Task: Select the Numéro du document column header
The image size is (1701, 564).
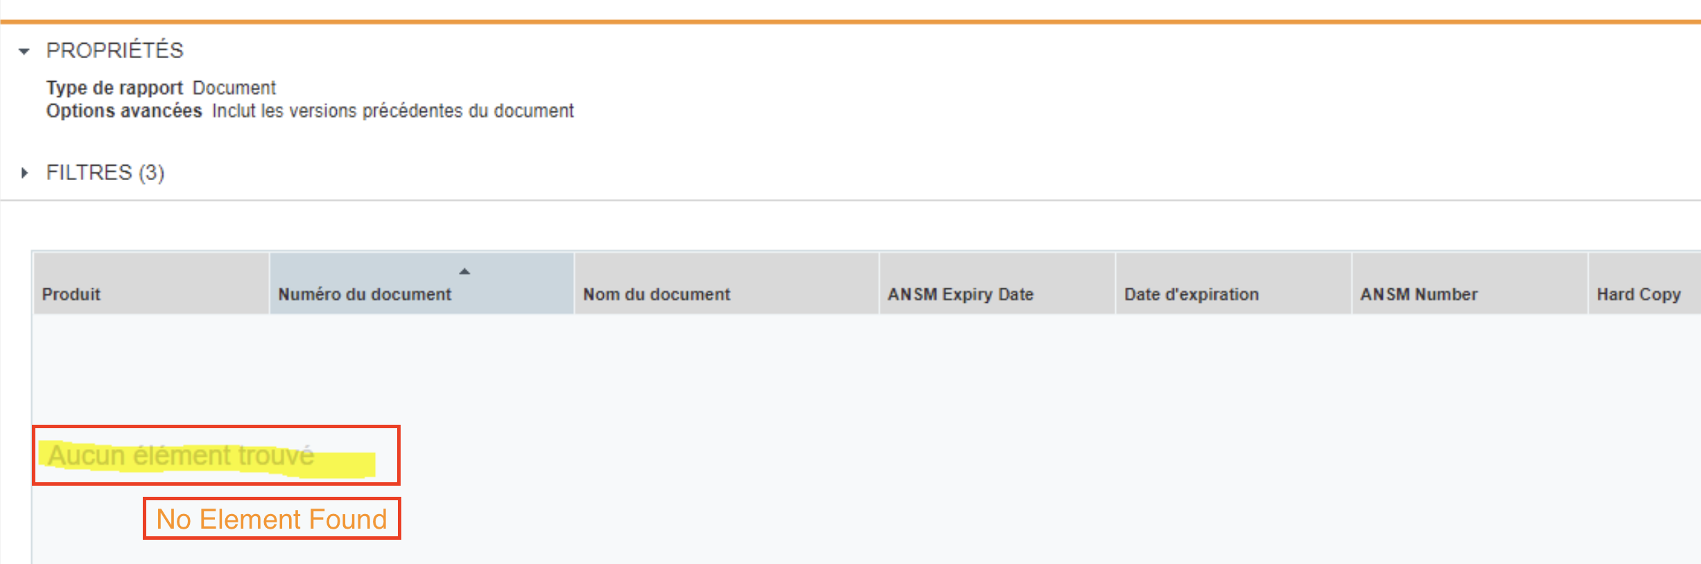Action: pos(365,294)
